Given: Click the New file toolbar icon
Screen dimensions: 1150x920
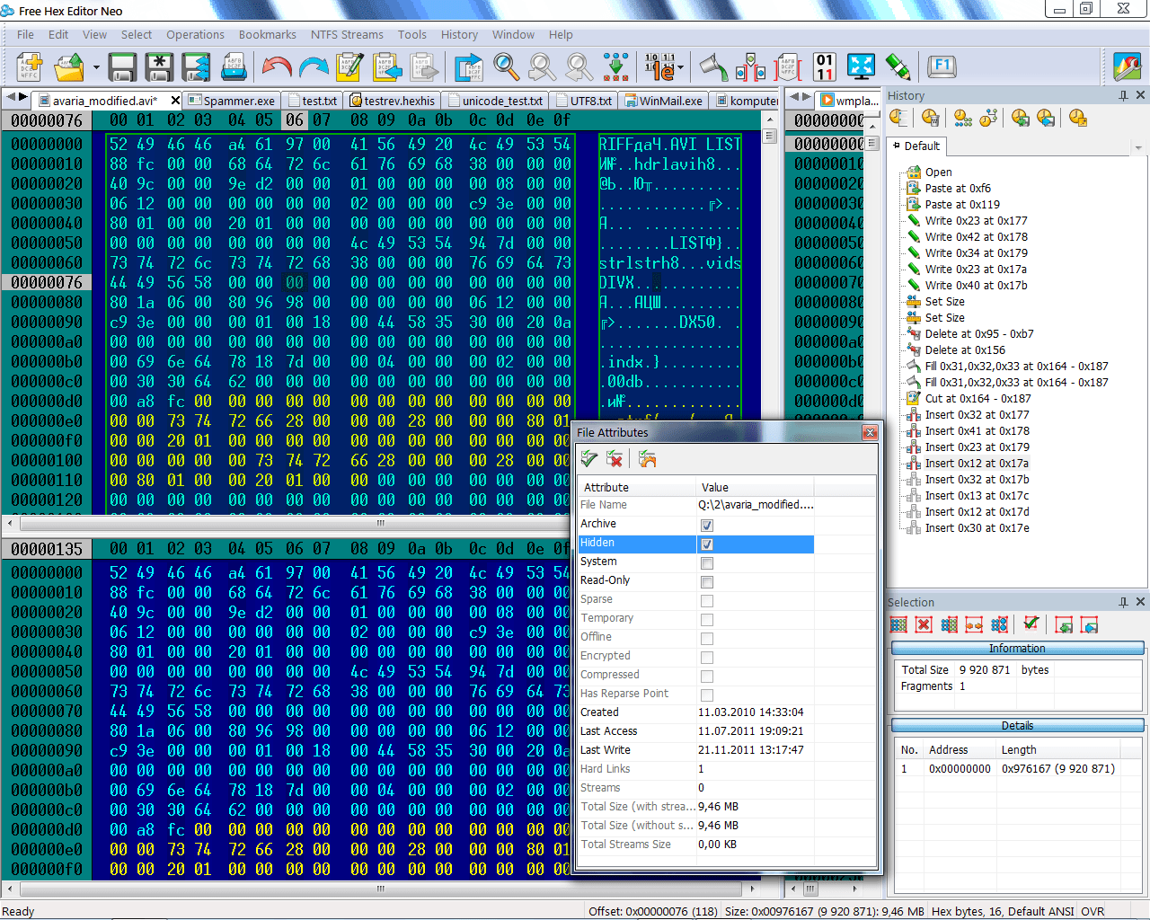Looking at the screenshot, I should click(30, 66).
